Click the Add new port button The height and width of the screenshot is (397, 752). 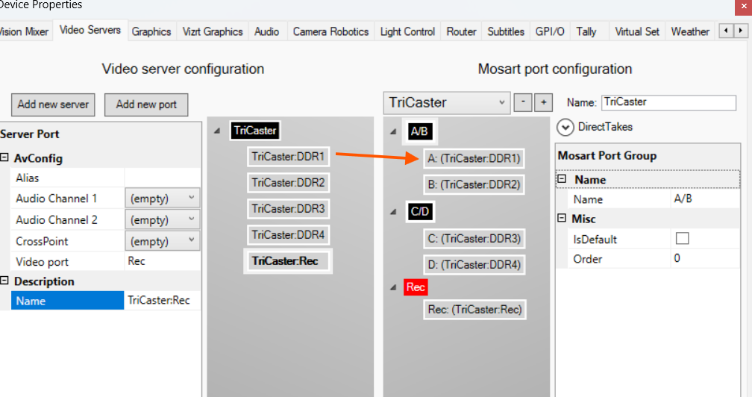146,104
